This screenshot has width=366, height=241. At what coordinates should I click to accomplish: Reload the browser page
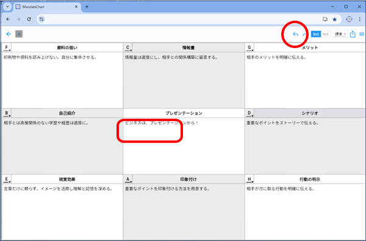tap(29, 19)
